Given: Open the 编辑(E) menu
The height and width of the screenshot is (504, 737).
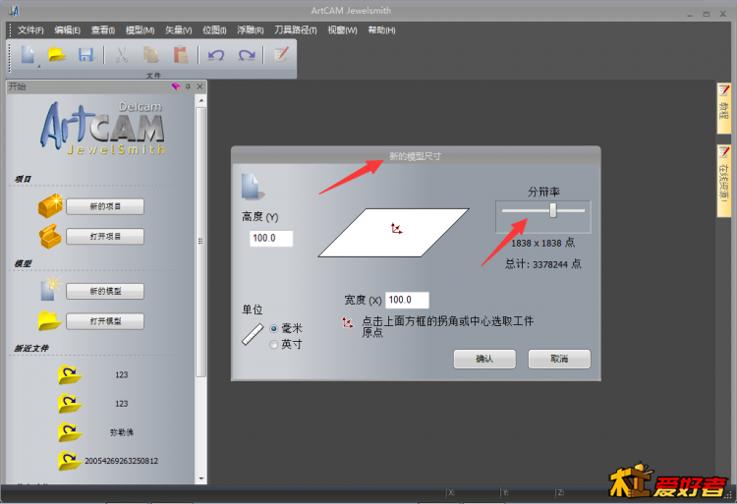Looking at the screenshot, I should pos(67,30).
